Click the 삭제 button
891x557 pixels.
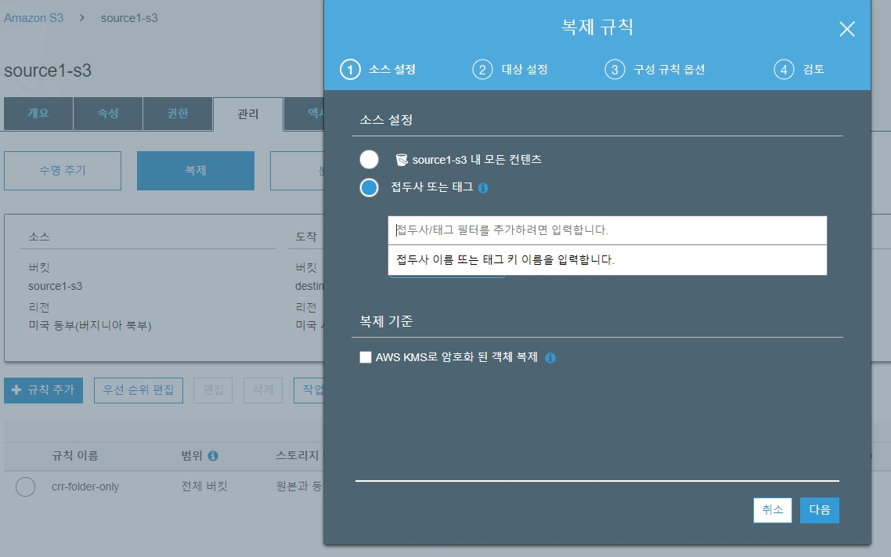(263, 390)
